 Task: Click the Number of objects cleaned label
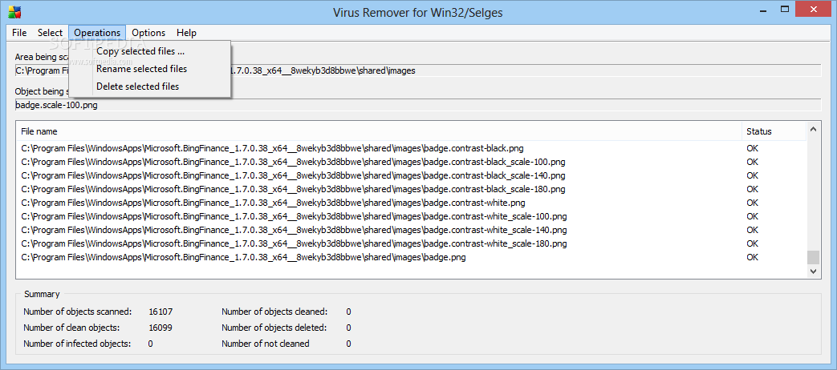click(x=274, y=312)
